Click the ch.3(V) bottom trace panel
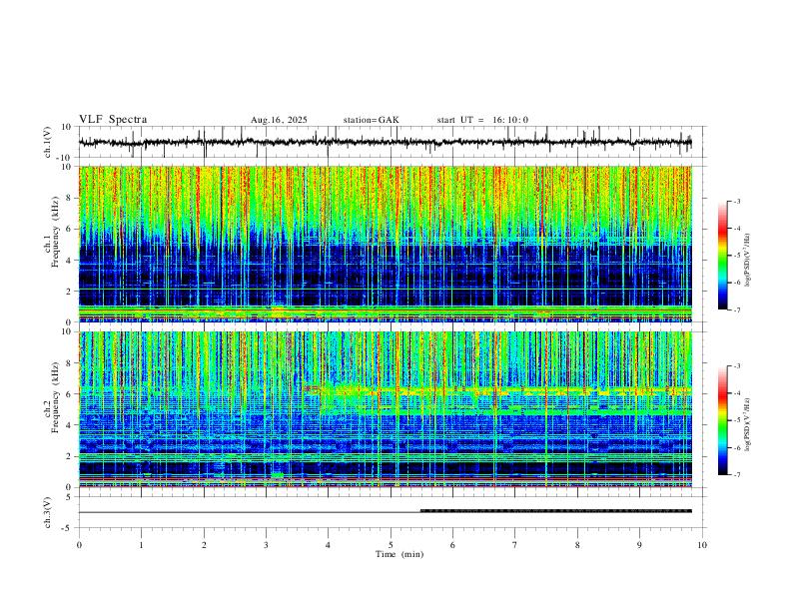 click(393, 512)
